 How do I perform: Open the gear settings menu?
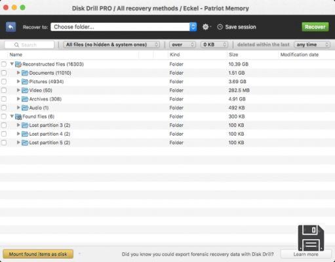(x=206, y=27)
